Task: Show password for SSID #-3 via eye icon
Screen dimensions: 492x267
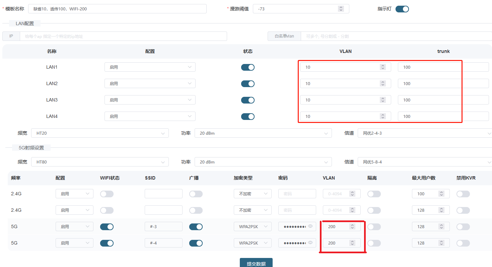Action: [x=310, y=226]
